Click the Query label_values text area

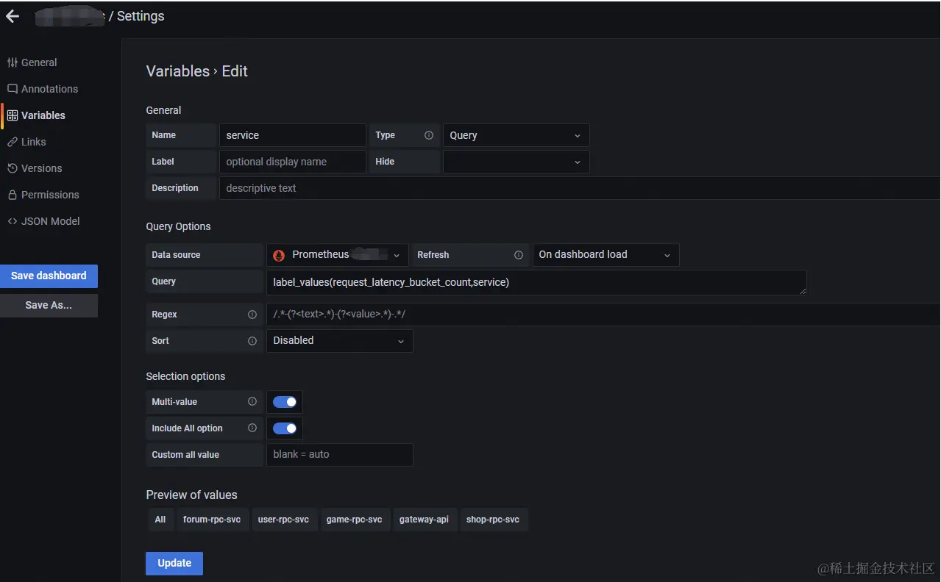pyautogui.click(x=536, y=282)
